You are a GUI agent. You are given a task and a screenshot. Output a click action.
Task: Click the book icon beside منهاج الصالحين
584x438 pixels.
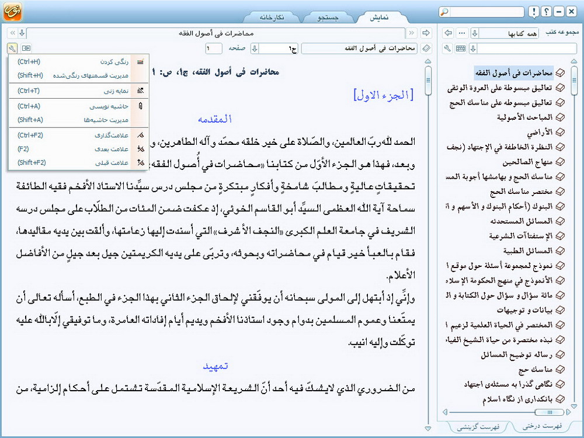pos(560,162)
